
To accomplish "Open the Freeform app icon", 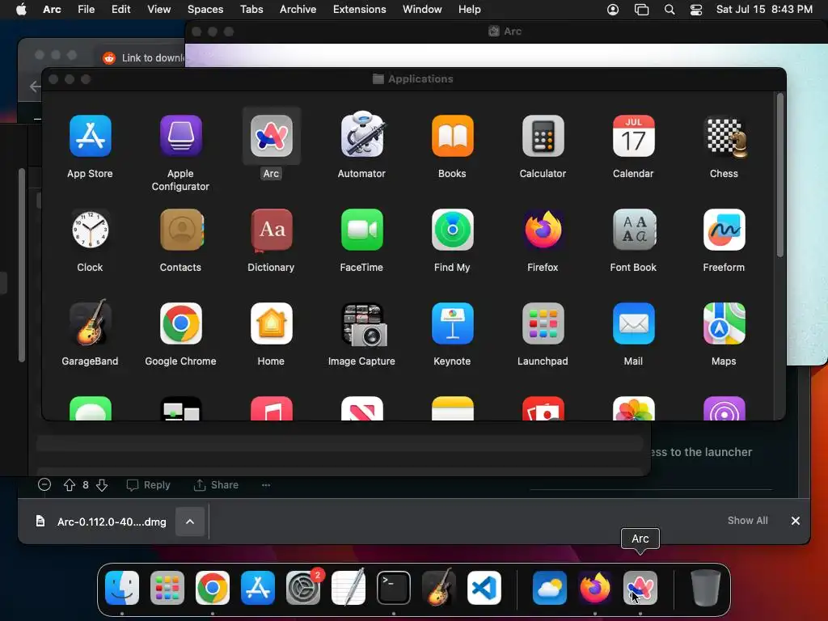I will pos(724,230).
